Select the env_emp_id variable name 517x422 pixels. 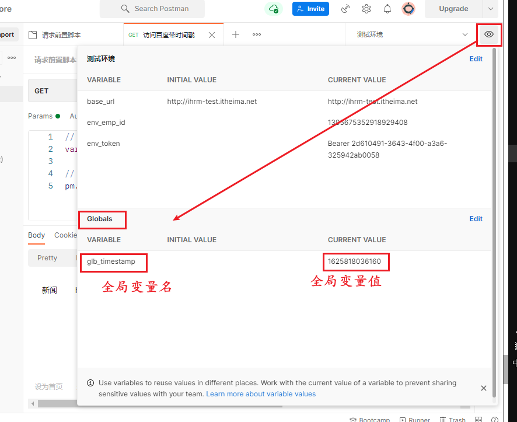click(x=106, y=123)
